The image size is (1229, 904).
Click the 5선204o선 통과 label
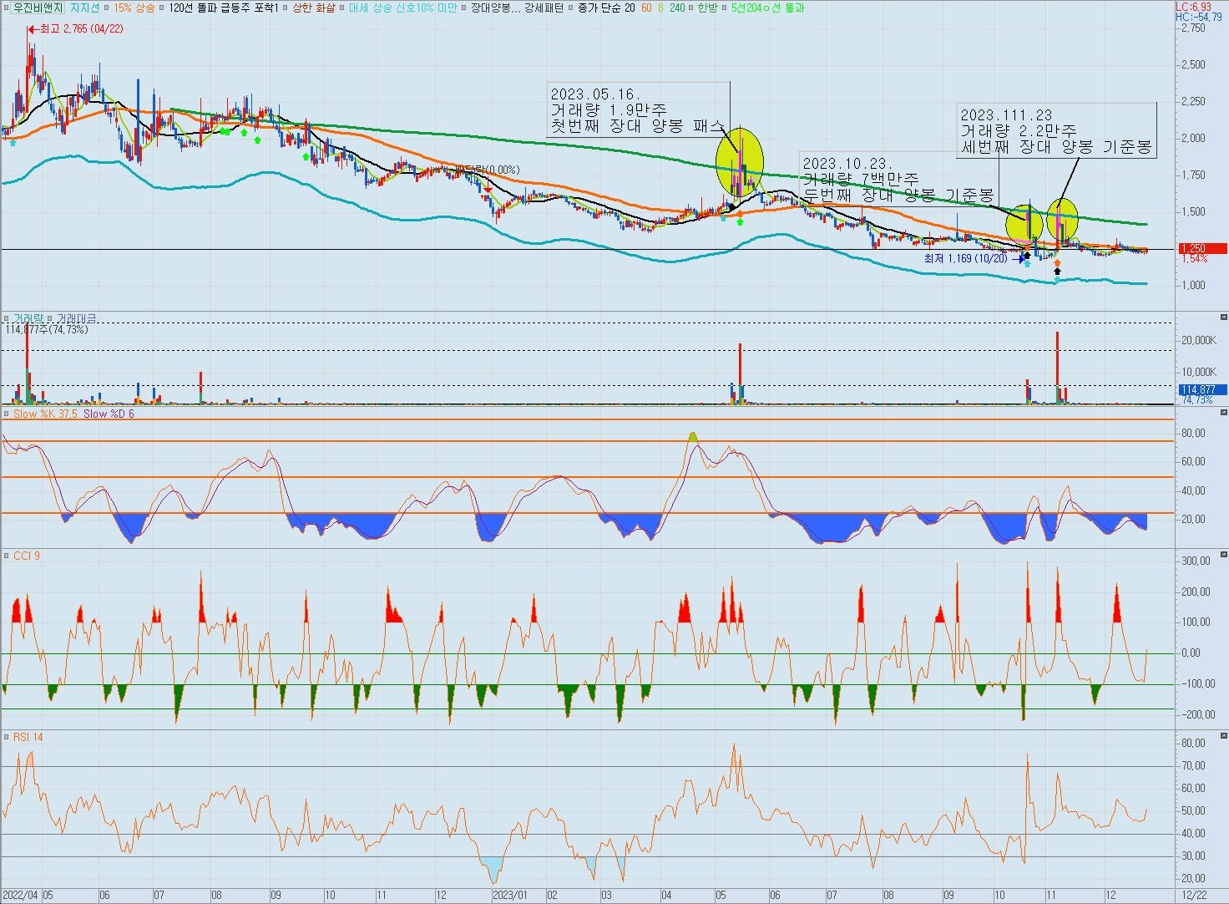pyautogui.click(x=766, y=8)
